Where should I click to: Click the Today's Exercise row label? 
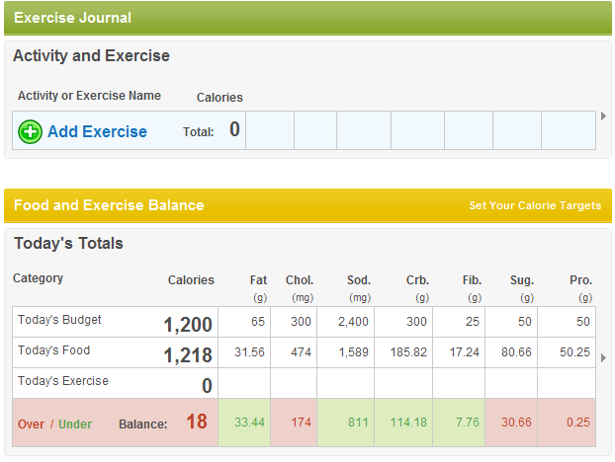click(x=63, y=381)
